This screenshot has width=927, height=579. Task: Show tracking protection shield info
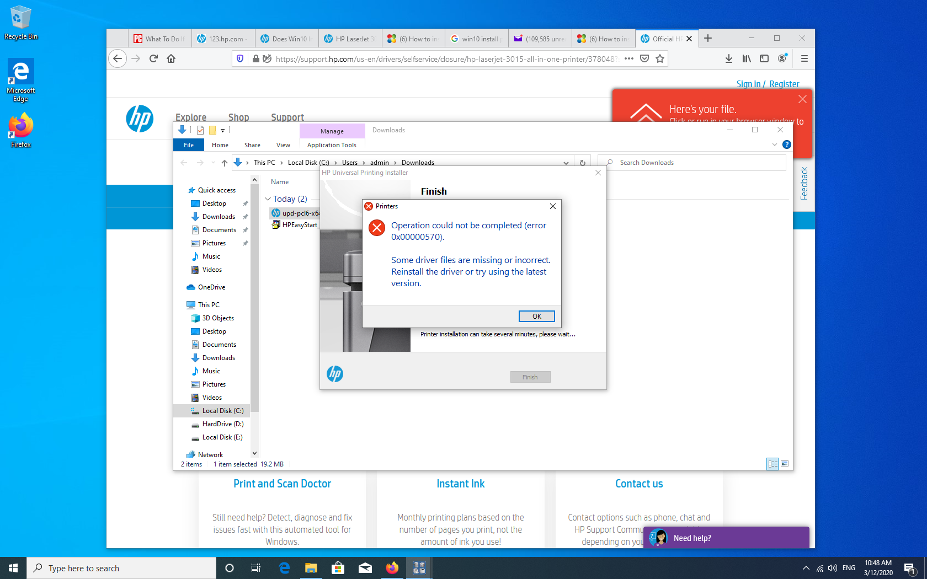(x=239, y=58)
